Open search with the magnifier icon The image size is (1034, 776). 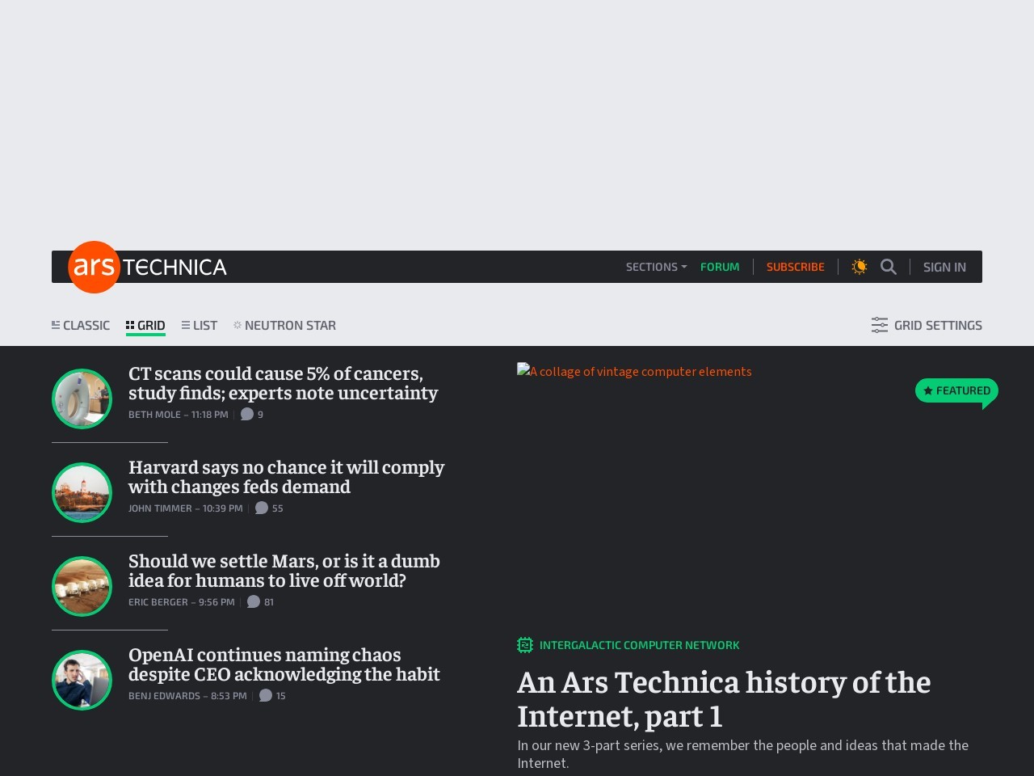pyautogui.click(x=889, y=267)
